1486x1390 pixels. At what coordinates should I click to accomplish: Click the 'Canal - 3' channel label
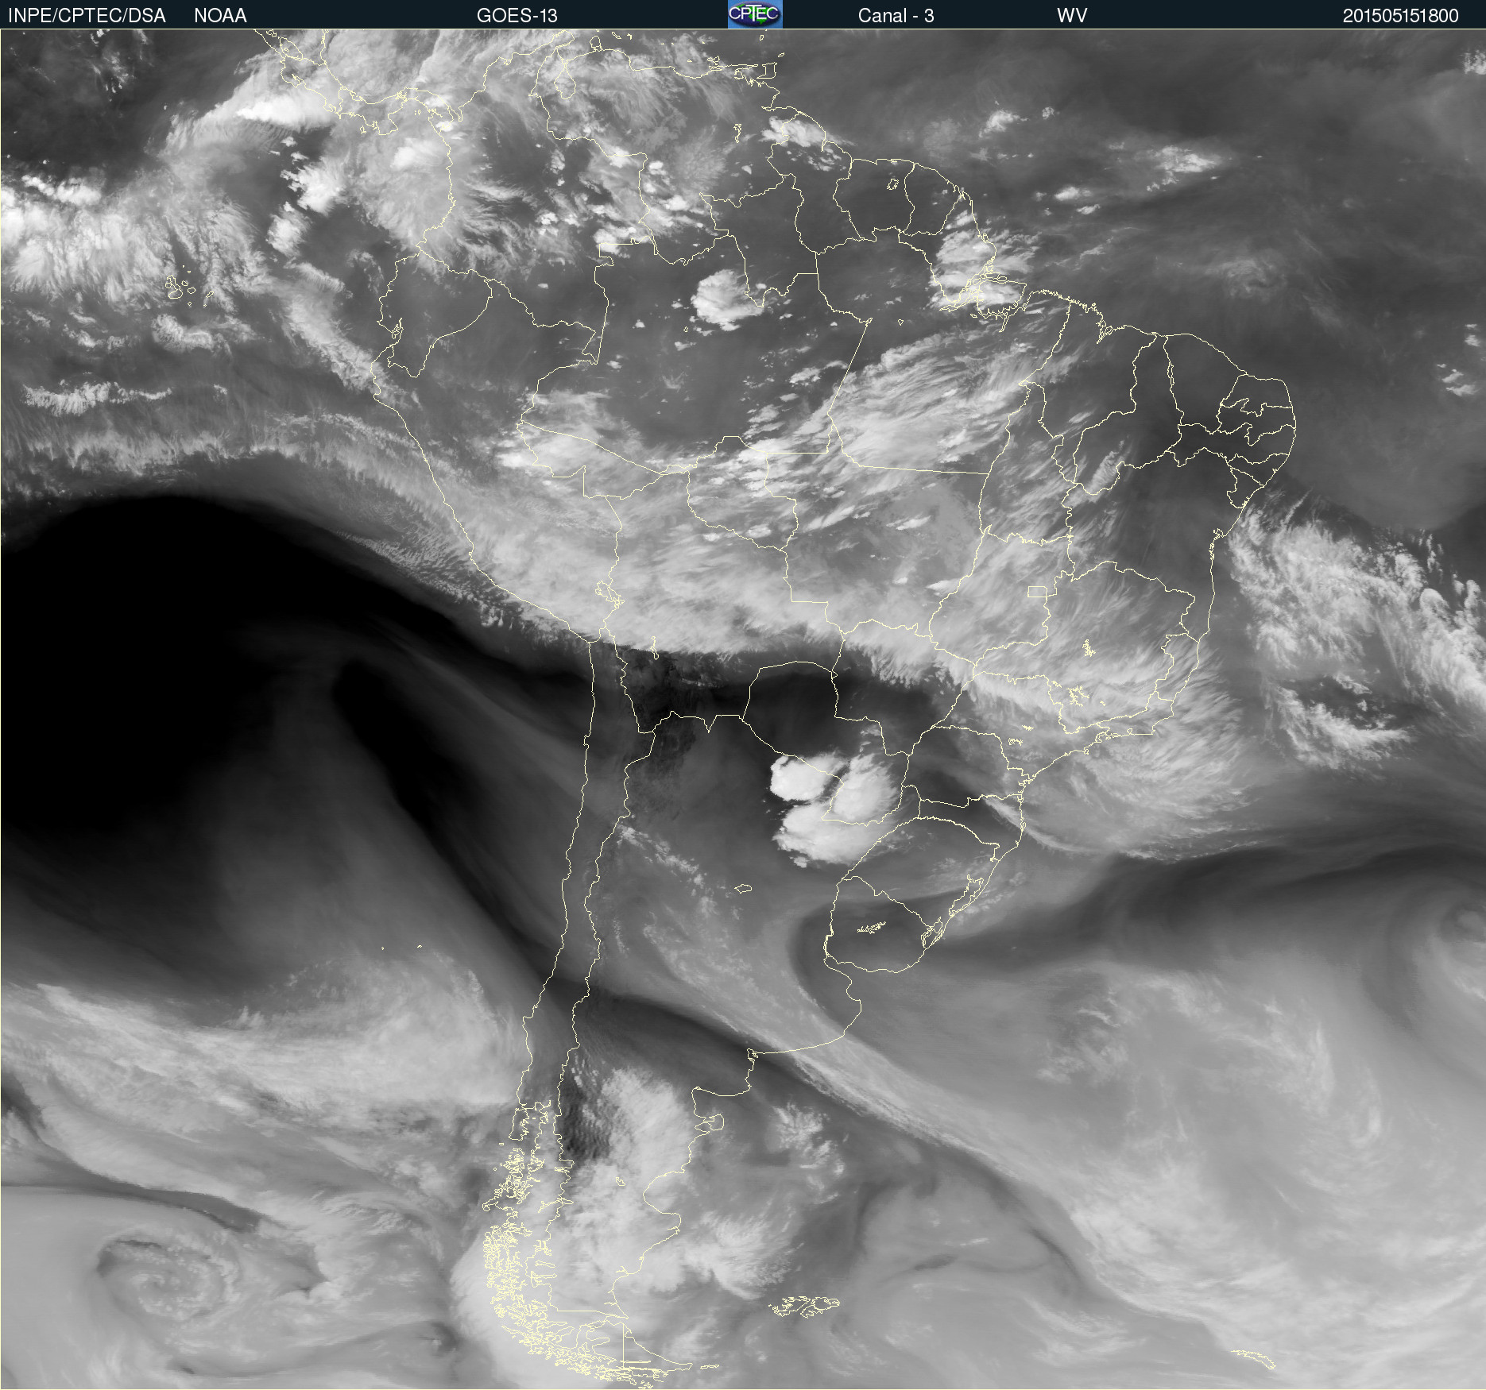[896, 16]
